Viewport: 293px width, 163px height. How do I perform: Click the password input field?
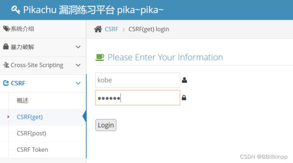point(138,98)
